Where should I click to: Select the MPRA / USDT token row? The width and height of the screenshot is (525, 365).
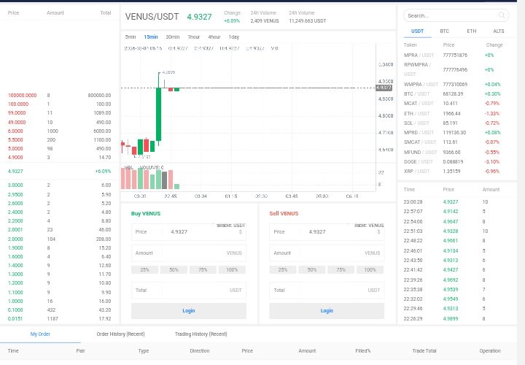(456, 55)
